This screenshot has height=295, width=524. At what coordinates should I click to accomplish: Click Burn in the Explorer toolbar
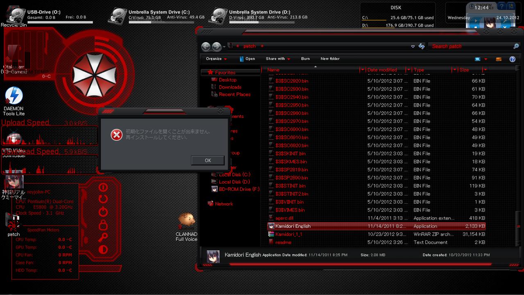pyautogui.click(x=305, y=59)
